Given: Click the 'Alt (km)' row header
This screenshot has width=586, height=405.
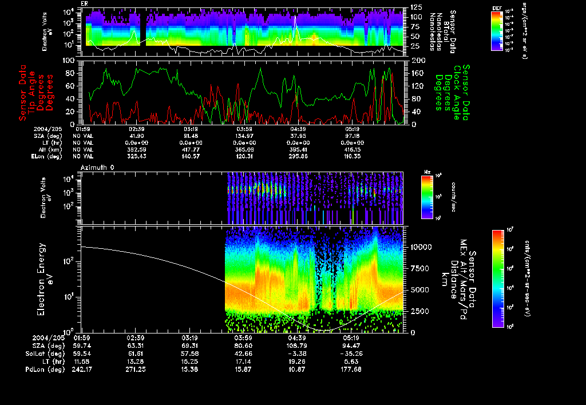Looking at the screenshot, I should tap(49, 150).
